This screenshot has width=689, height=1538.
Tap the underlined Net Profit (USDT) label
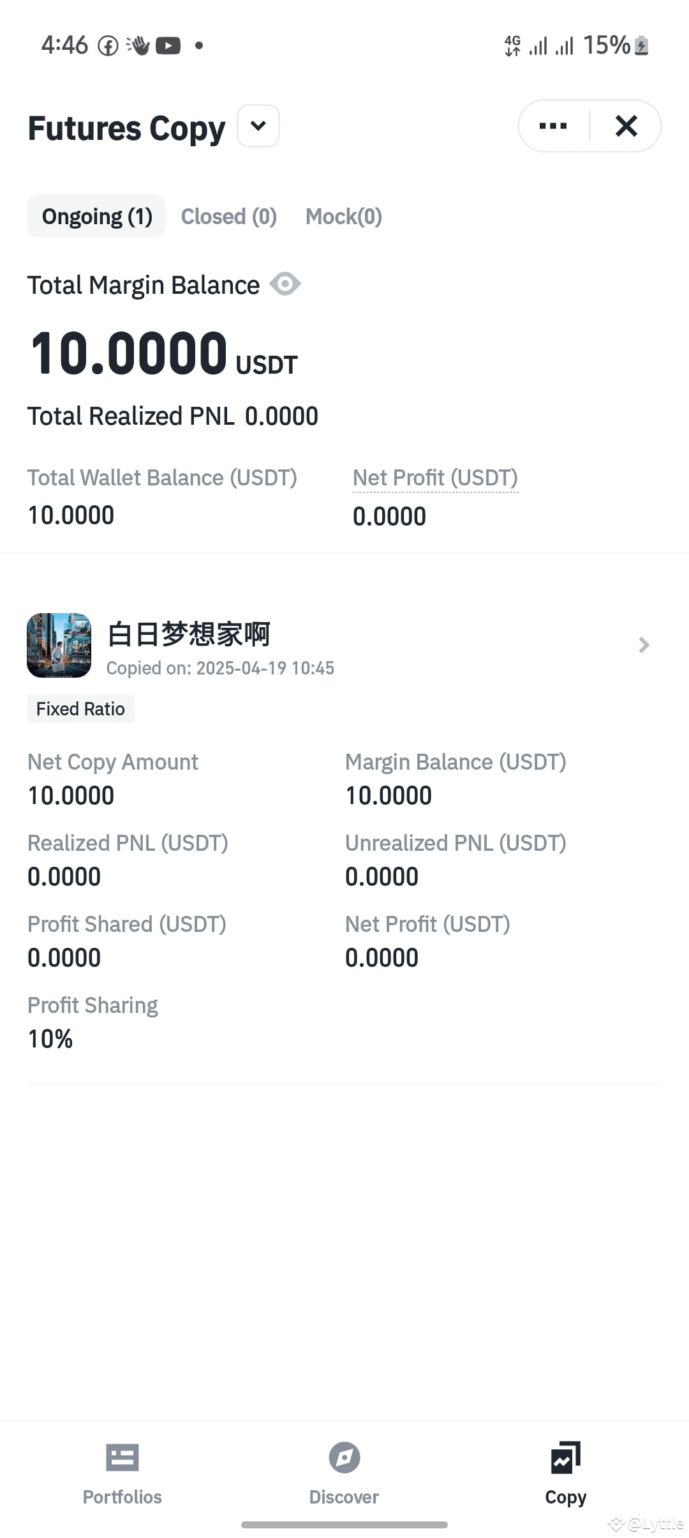pos(435,478)
